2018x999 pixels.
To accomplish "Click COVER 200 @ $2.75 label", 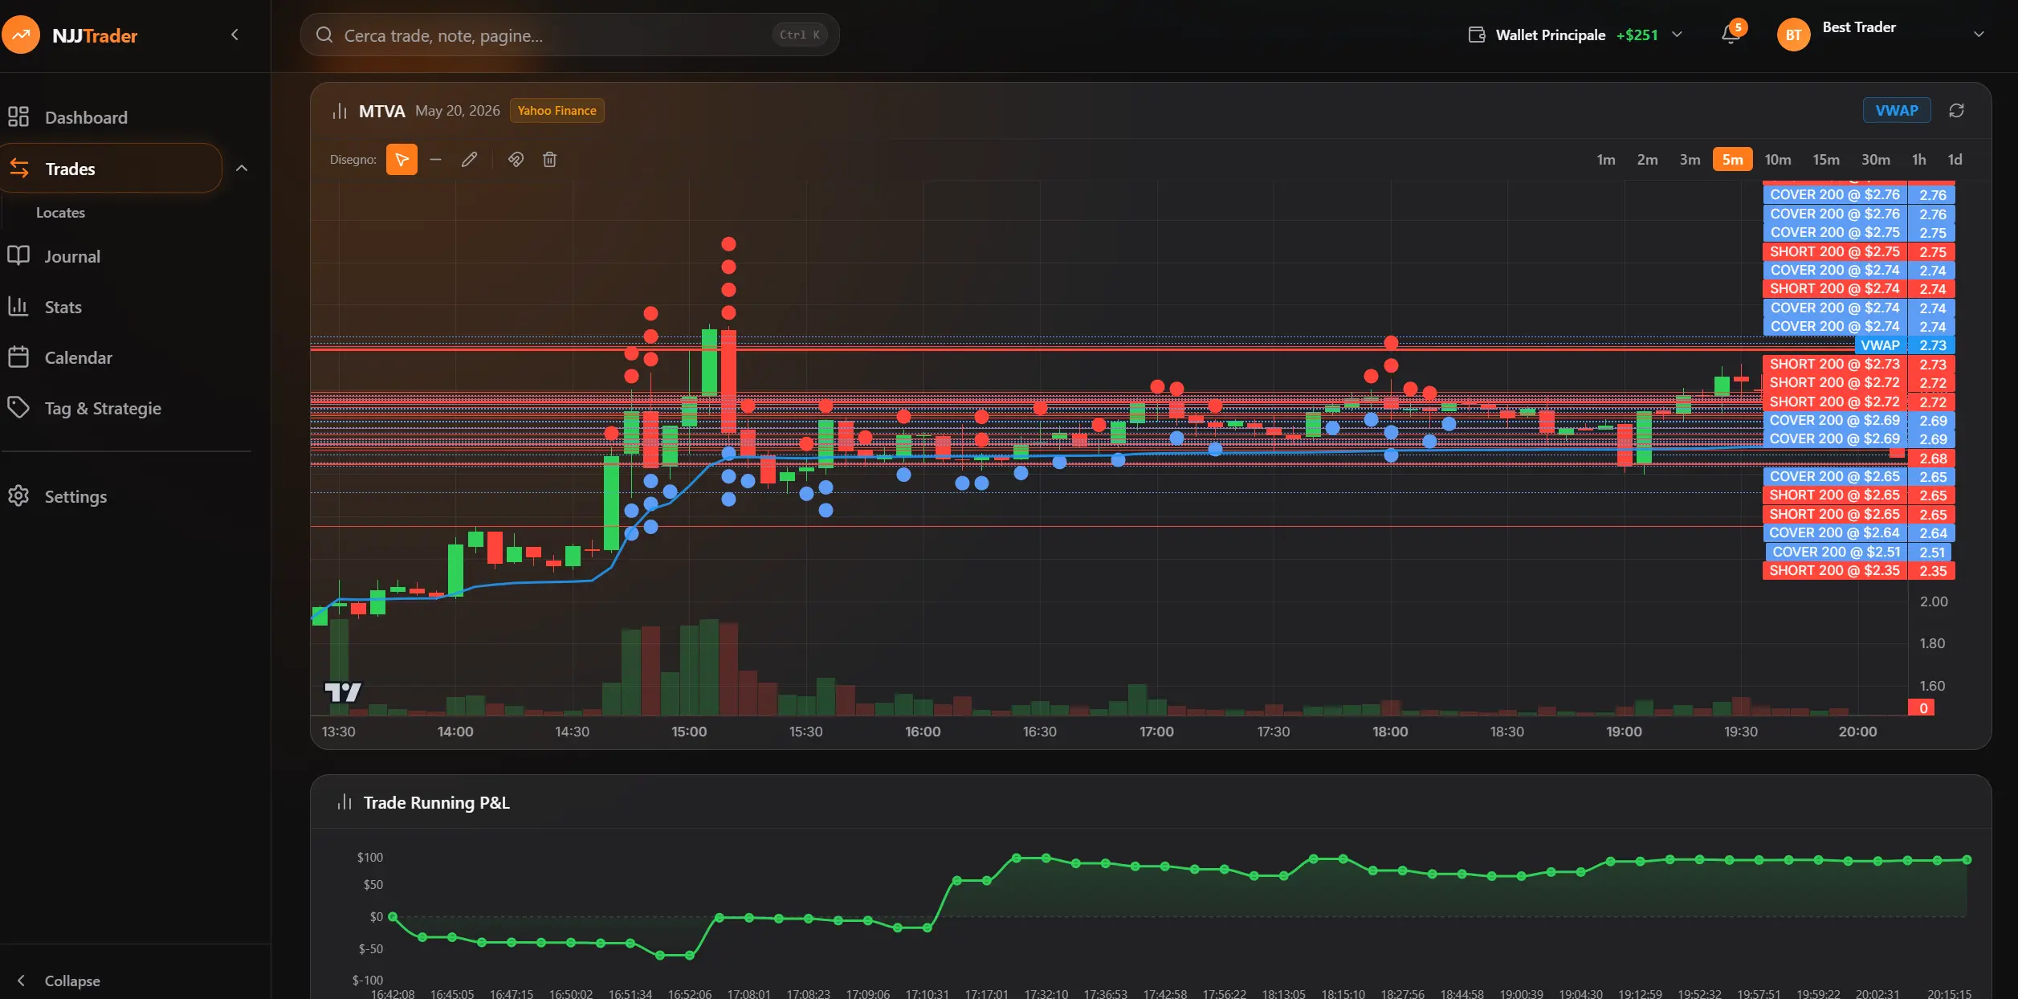I will click(1834, 233).
